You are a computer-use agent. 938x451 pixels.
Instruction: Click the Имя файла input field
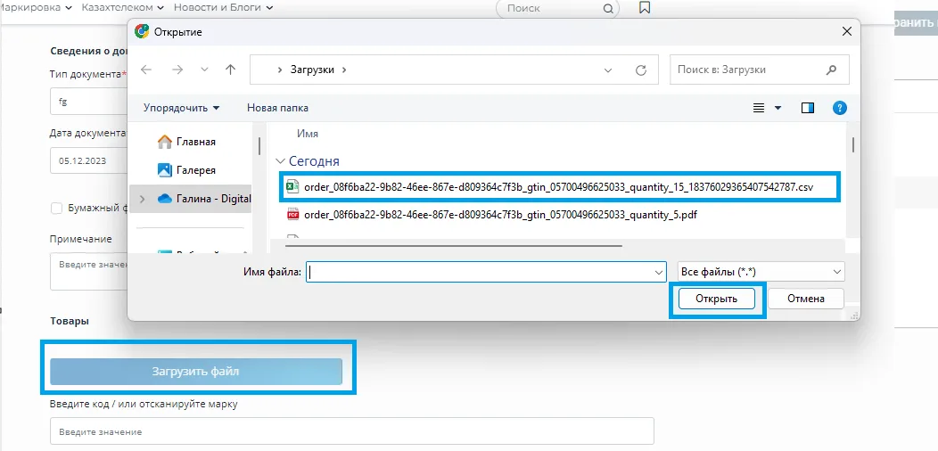point(486,272)
